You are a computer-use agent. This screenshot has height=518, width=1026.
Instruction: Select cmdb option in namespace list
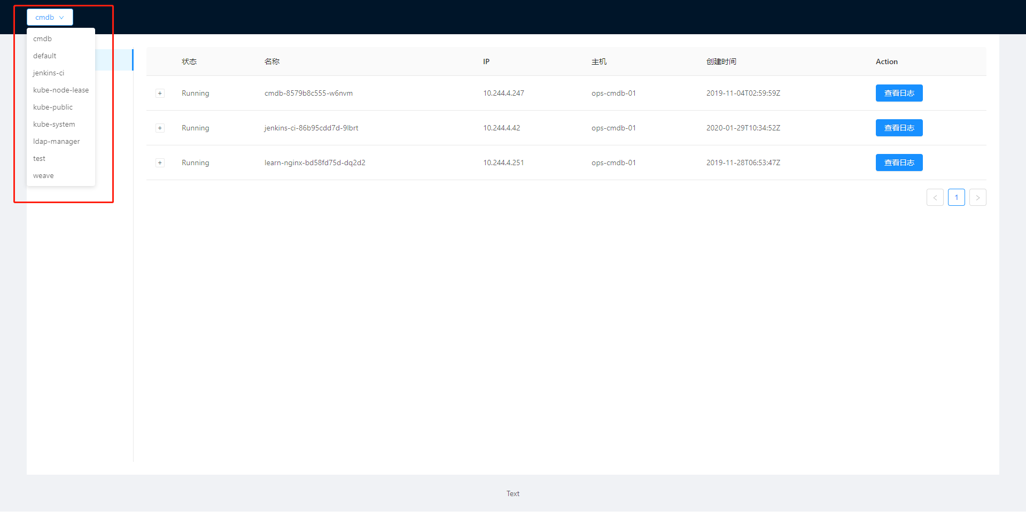[x=61, y=38]
